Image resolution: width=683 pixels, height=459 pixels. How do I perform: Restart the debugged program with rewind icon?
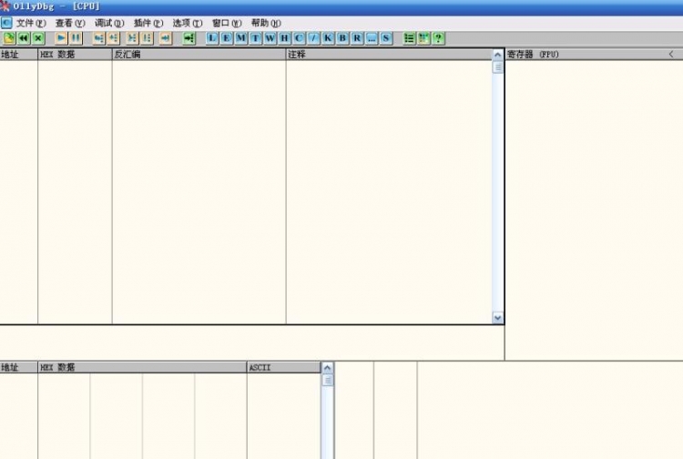point(24,38)
